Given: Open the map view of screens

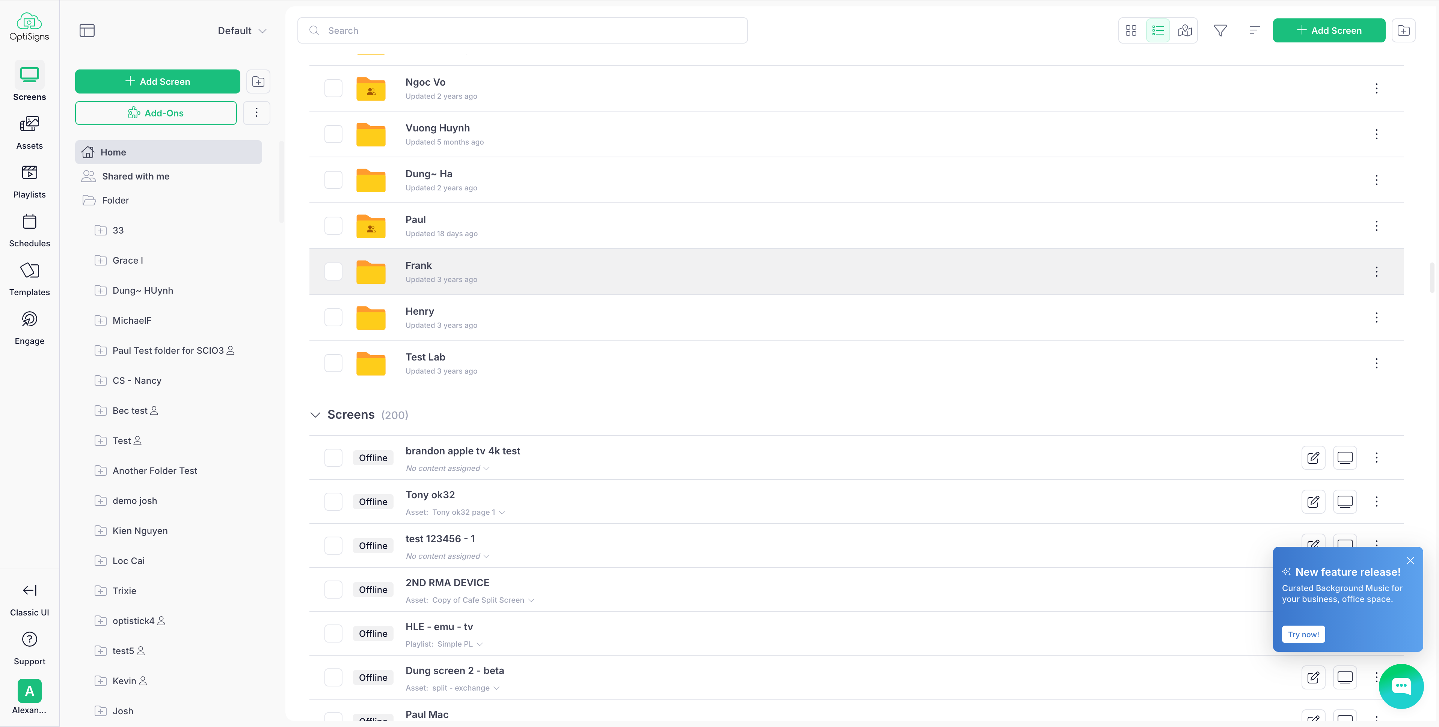Looking at the screenshot, I should tap(1185, 30).
